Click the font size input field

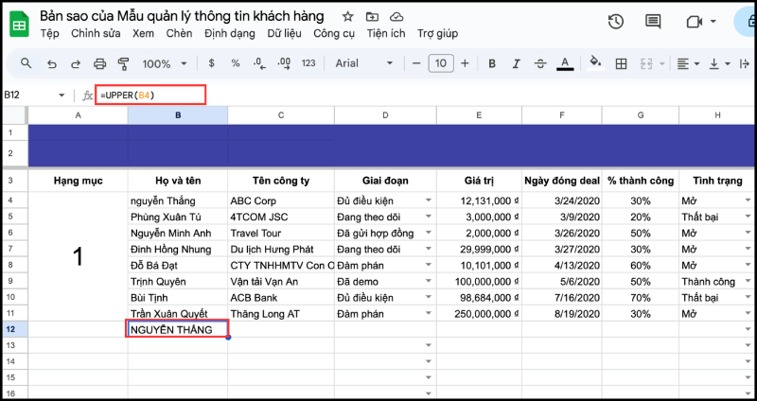coord(441,63)
